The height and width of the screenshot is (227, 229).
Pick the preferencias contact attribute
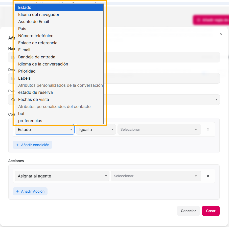tap(30, 121)
